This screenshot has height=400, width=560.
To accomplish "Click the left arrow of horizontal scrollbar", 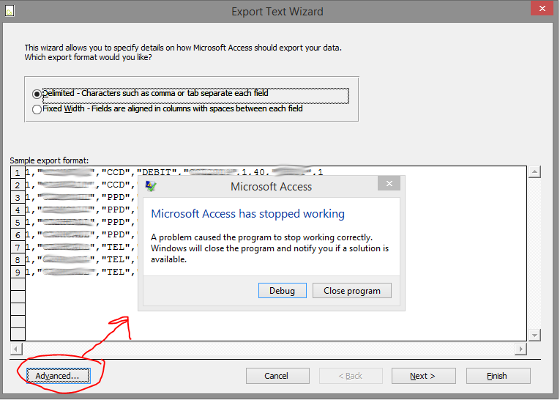I will pos(16,349).
